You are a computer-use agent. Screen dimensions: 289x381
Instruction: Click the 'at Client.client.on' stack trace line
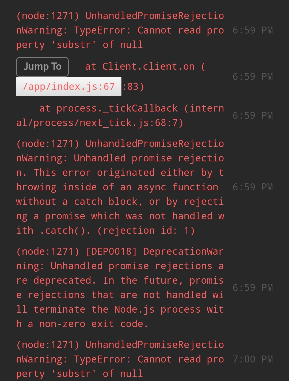[144, 66]
